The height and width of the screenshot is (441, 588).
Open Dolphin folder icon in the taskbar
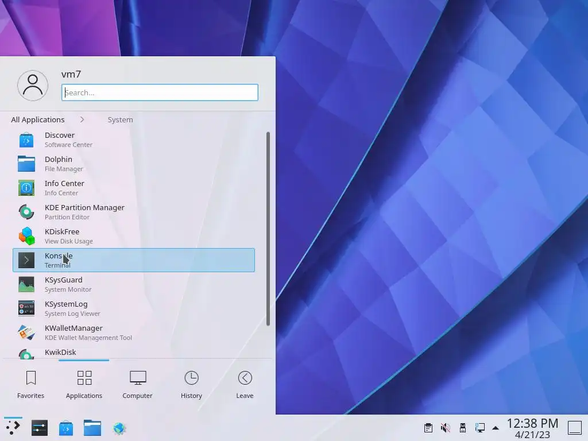point(92,428)
